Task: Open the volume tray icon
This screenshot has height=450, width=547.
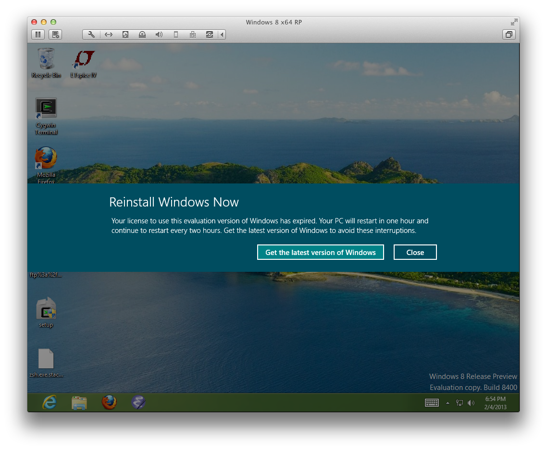Action: tap(471, 403)
